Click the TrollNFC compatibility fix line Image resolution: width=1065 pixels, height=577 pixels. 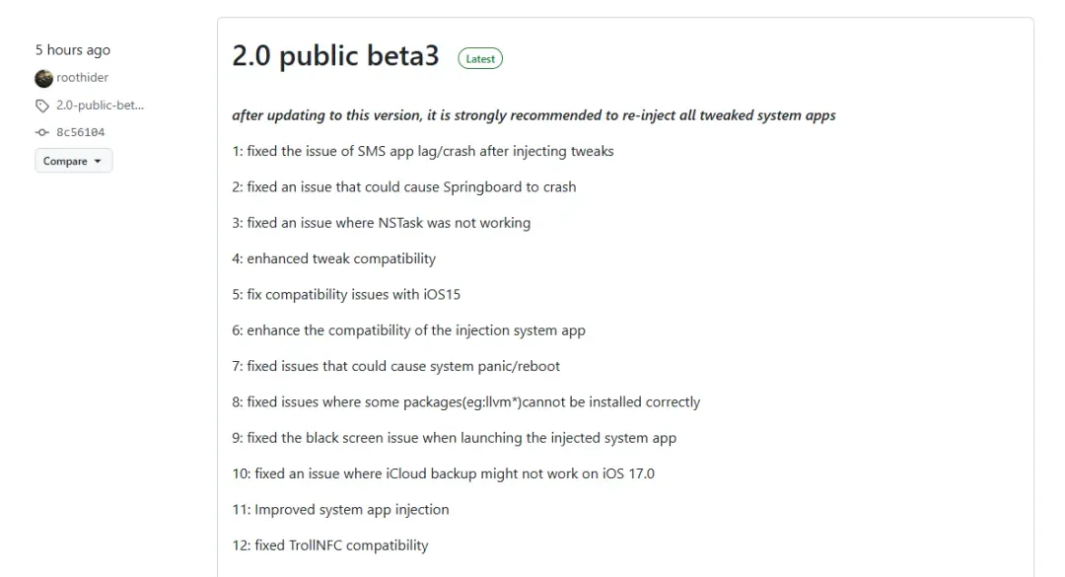[330, 545]
